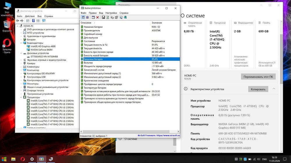Switch to battery log view toolbar icon
The image size is (291, 163).
87,17
